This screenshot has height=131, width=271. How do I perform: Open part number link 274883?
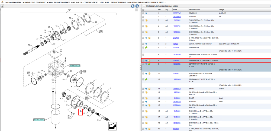pyautogui.click(x=176, y=60)
